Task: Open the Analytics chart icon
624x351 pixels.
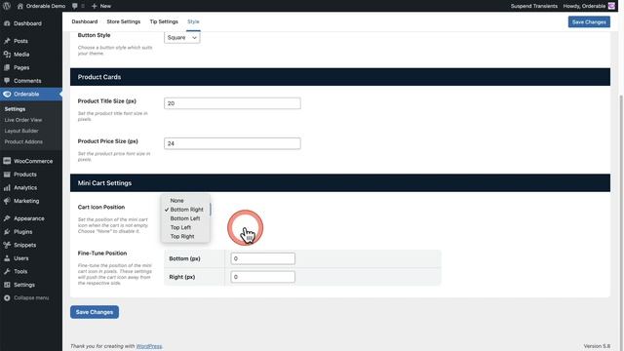Action: click(7, 187)
